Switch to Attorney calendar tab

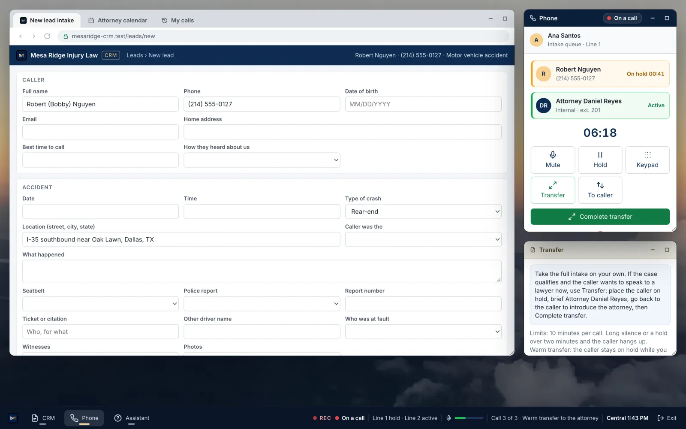coord(118,20)
